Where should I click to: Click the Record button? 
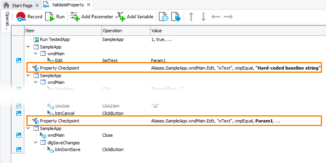(x=30, y=17)
